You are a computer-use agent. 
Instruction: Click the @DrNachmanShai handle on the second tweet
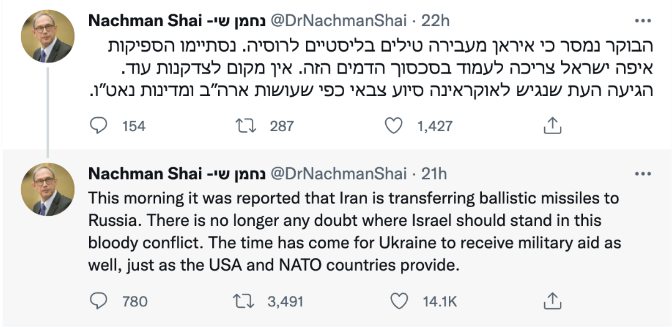click(x=337, y=173)
